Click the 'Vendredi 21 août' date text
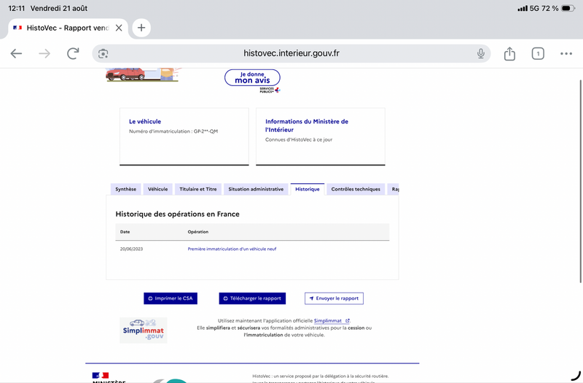Image resolution: width=583 pixels, height=383 pixels. (x=59, y=8)
